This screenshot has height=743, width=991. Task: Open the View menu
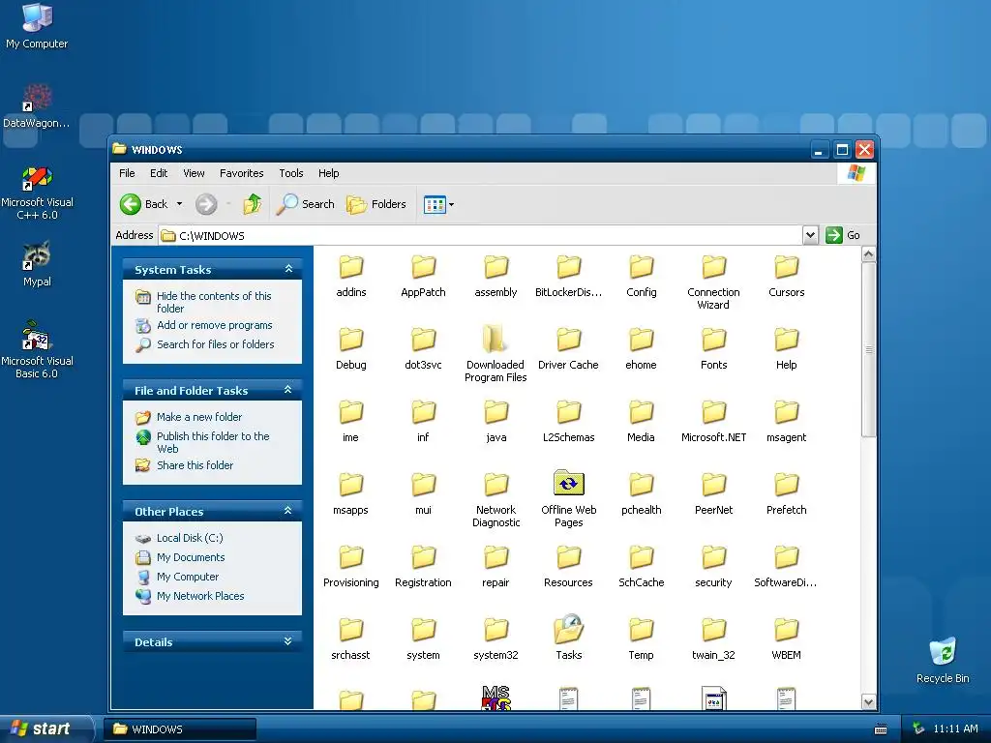[194, 173]
